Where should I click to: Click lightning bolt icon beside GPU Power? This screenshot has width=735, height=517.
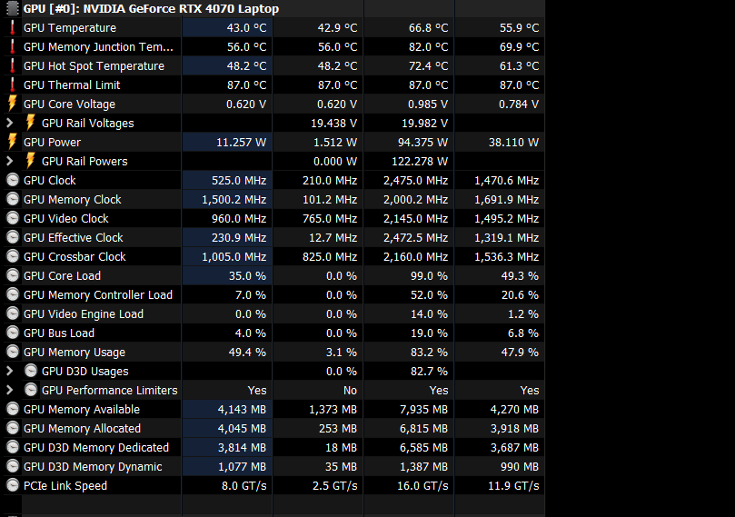coord(13,142)
